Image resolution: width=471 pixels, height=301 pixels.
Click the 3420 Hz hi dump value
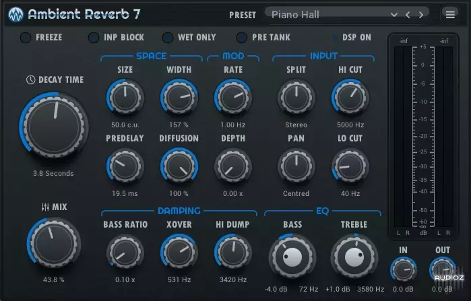[233, 280]
